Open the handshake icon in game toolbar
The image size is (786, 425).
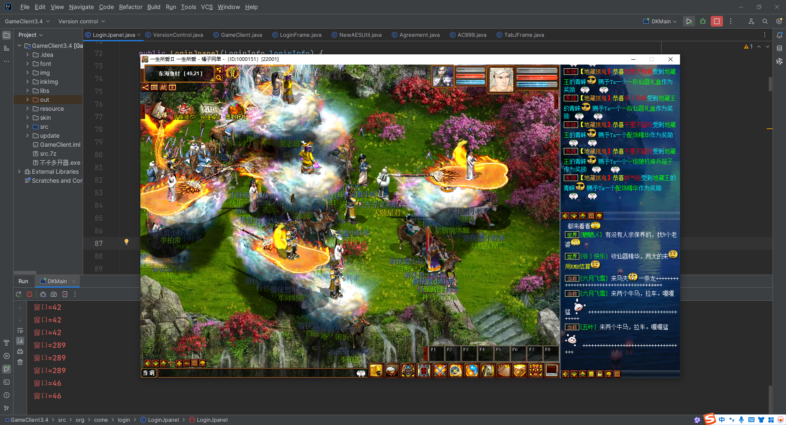coord(519,371)
